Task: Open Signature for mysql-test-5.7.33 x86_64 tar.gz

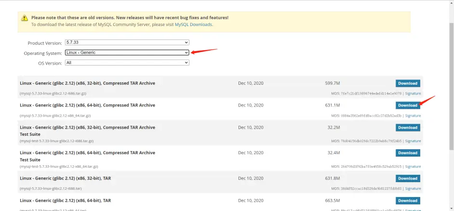Action: pos(413,166)
